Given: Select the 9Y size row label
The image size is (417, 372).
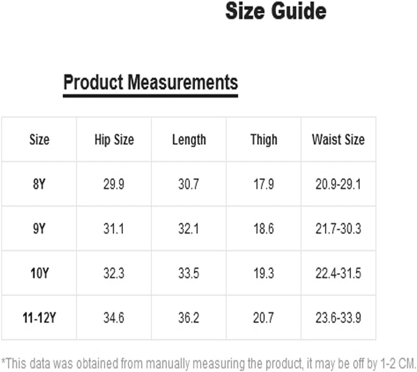Looking at the screenshot, I should tap(39, 228).
